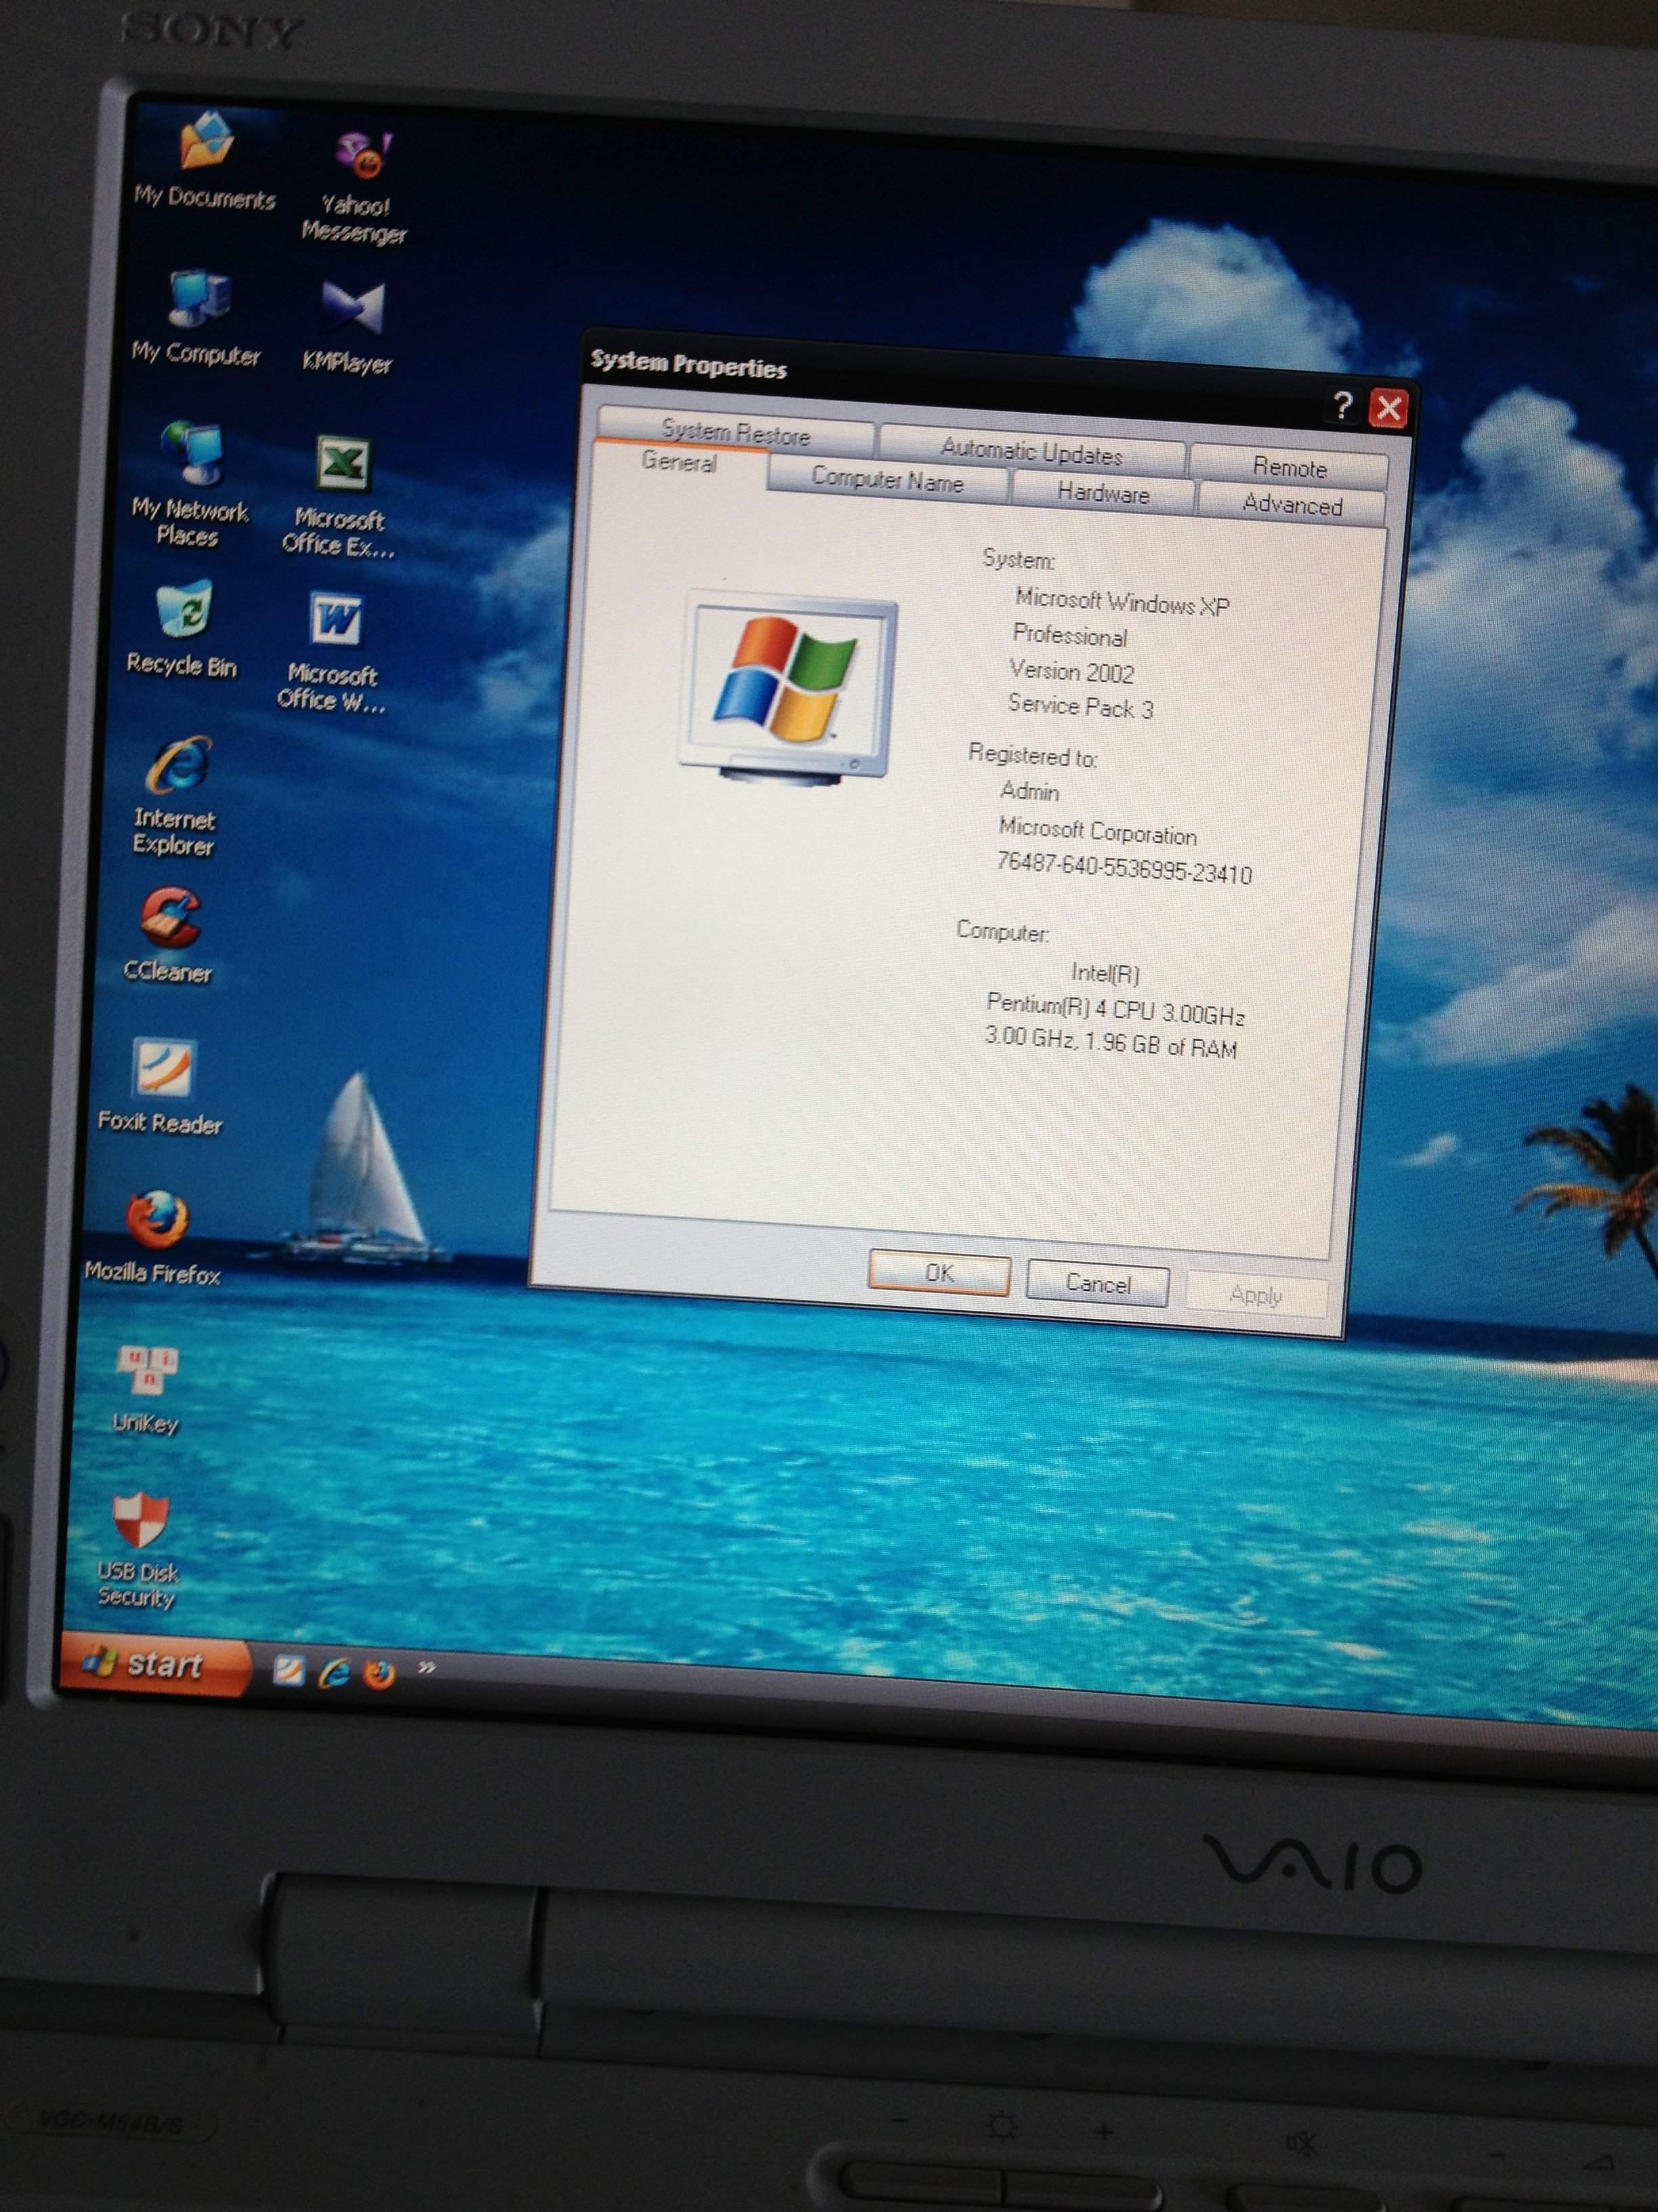Close the System Properties dialog
The height and width of the screenshot is (2212, 1658).
[x=1388, y=408]
